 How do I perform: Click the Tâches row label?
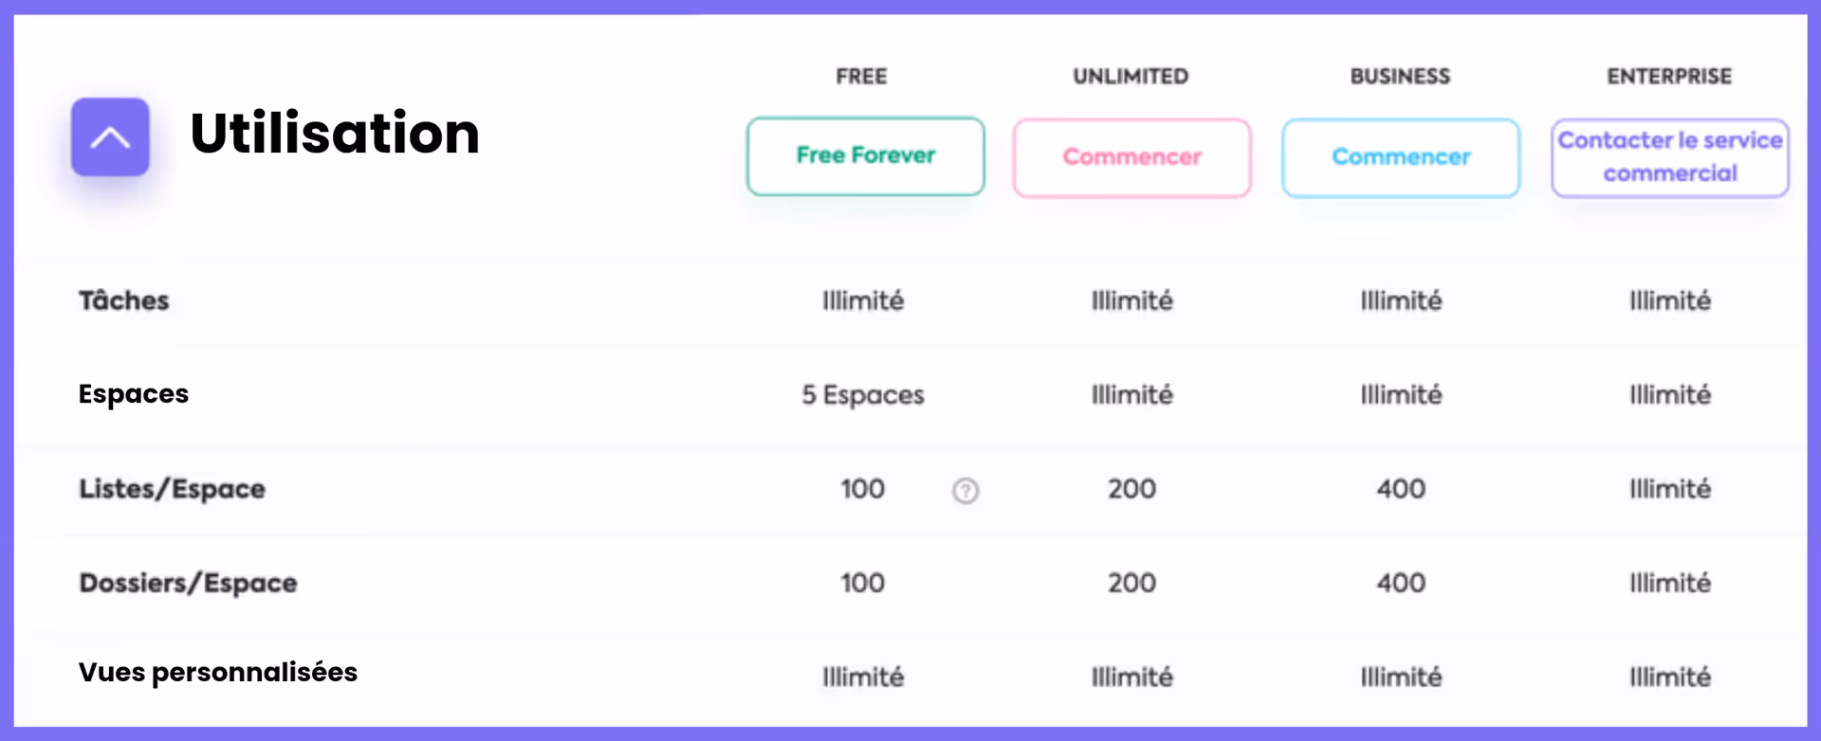point(124,300)
